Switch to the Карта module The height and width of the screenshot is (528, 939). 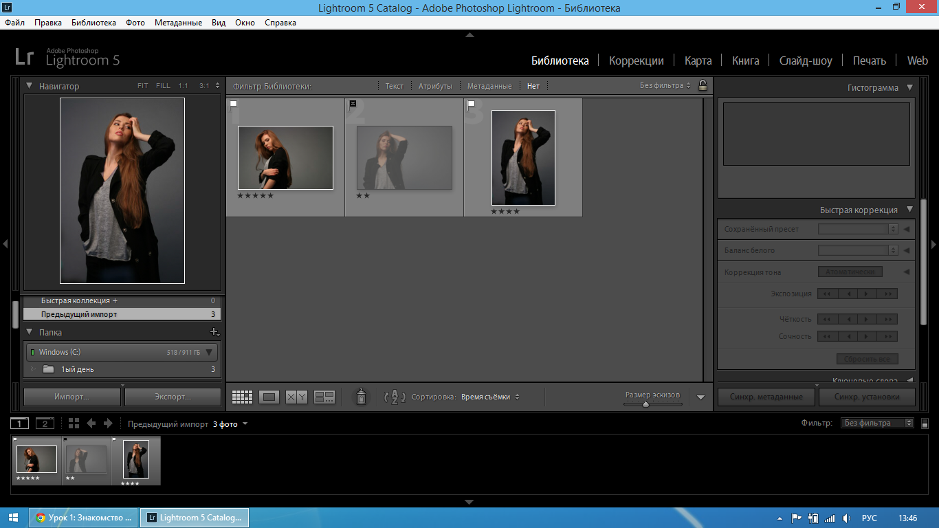click(698, 60)
